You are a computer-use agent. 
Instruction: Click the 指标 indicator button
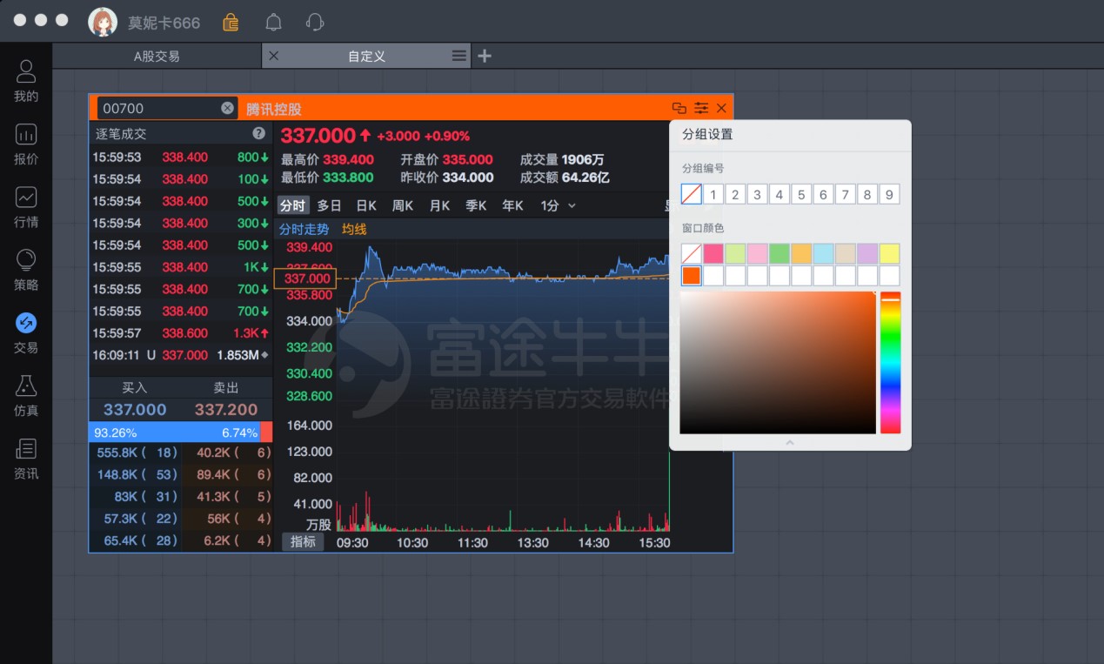(x=303, y=541)
